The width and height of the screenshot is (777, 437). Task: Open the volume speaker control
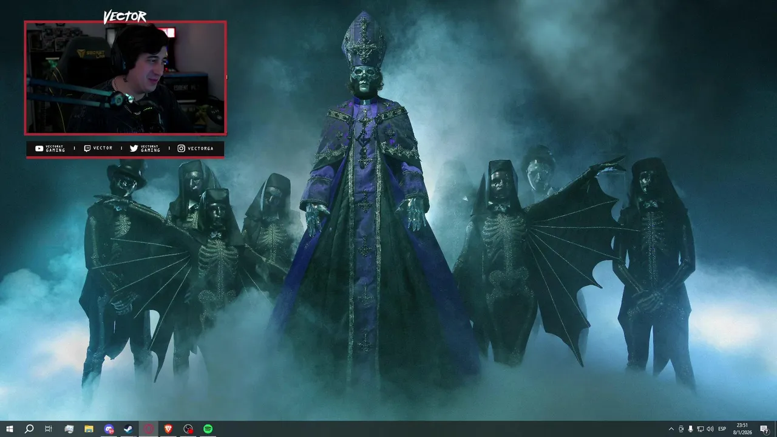pyautogui.click(x=710, y=429)
